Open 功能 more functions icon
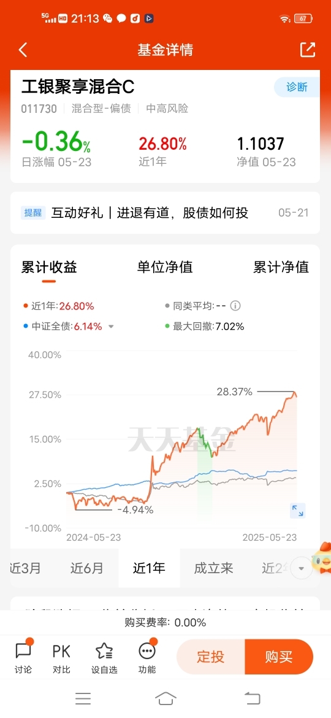This screenshot has width=331, height=718. pos(147,657)
